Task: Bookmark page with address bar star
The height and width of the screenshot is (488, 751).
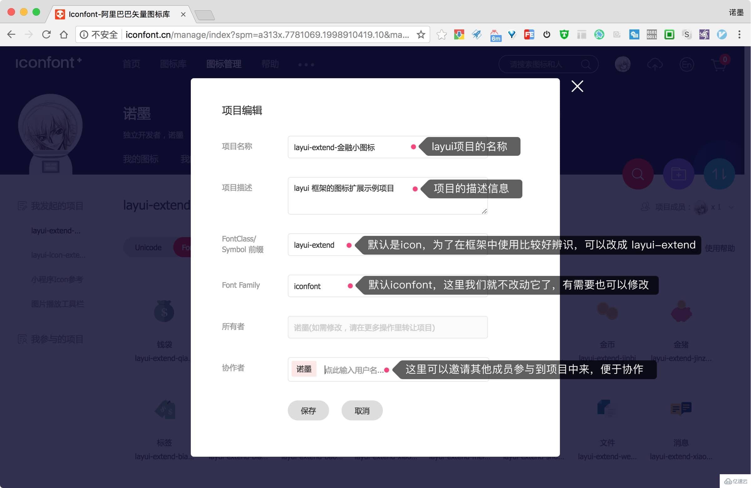Action: 421,34
